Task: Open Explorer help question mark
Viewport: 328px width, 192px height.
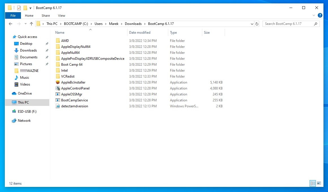Action: [320, 15]
